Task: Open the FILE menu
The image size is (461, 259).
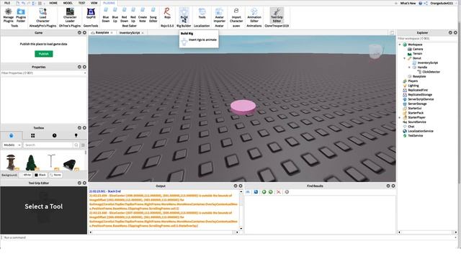Action: 7,3
